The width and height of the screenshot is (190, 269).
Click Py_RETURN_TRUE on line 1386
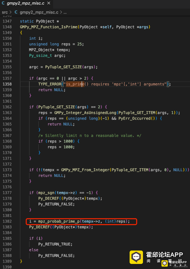[55, 244]
